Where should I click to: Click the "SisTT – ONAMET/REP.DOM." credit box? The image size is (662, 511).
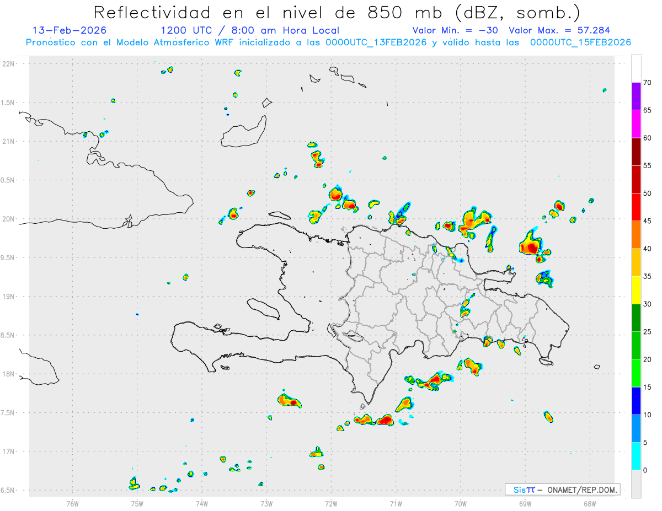[x=562, y=490]
